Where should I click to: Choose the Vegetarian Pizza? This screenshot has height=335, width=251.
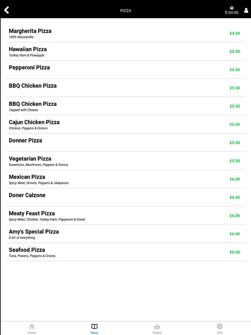point(126,161)
